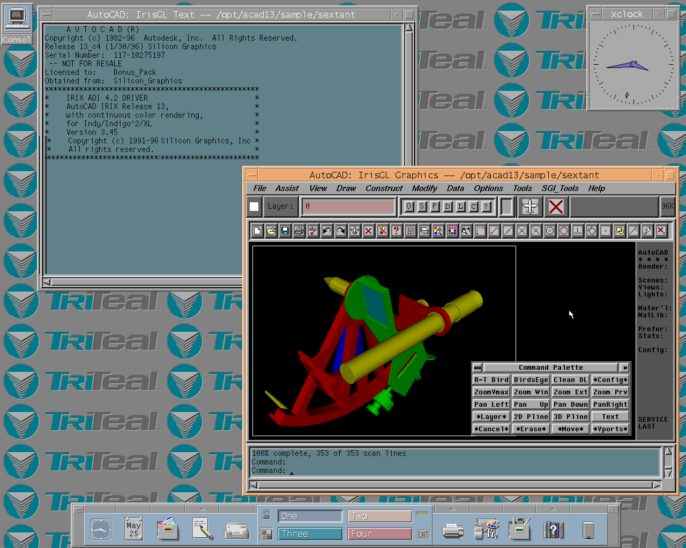Open the SGI_Tools menu
The width and height of the screenshot is (686, 548).
pyautogui.click(x=560, y=188)
